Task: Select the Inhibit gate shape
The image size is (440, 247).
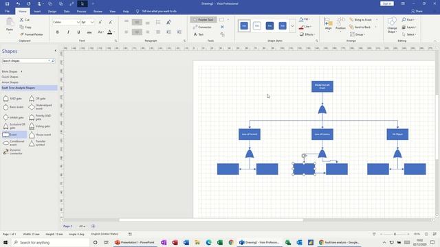Action: coord(13,117)
